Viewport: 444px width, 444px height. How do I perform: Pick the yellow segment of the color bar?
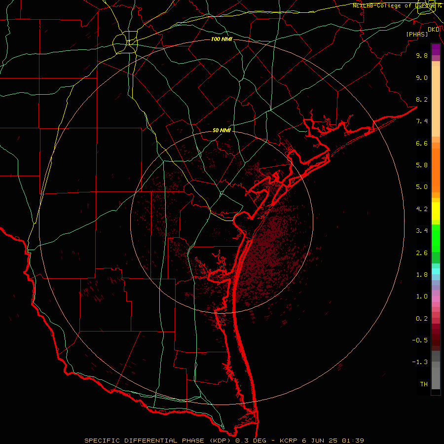[436, 211]
